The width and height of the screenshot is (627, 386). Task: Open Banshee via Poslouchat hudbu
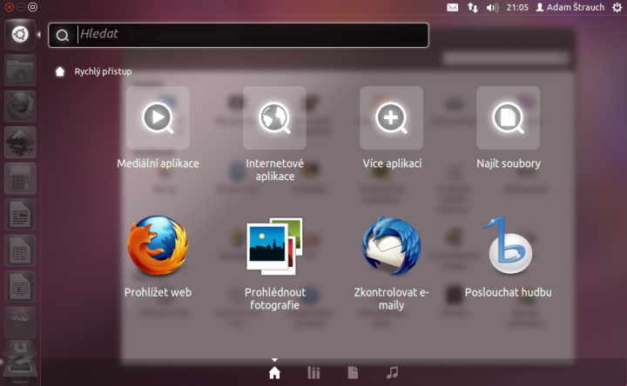[509, 256]
